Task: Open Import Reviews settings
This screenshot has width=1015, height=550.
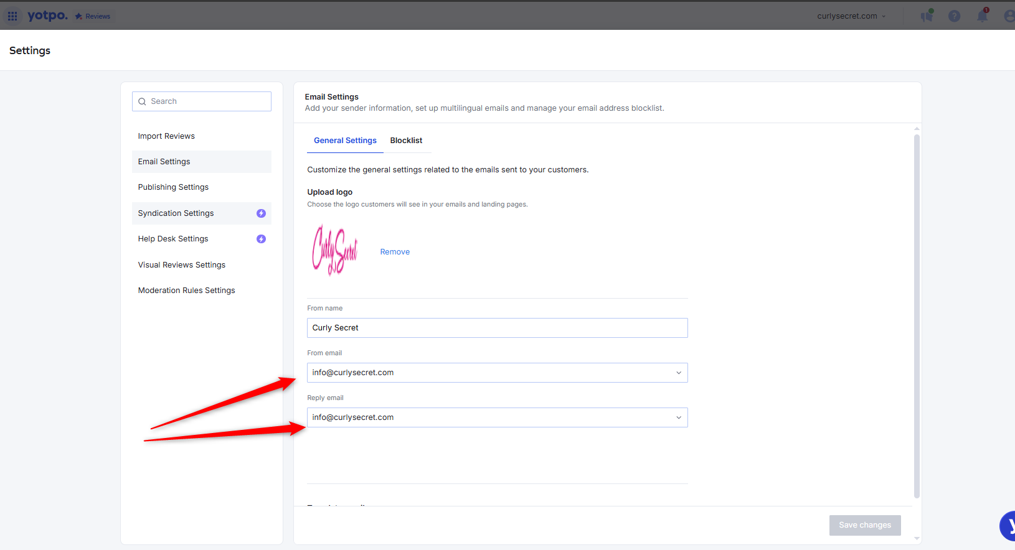Action: point(202,136)
